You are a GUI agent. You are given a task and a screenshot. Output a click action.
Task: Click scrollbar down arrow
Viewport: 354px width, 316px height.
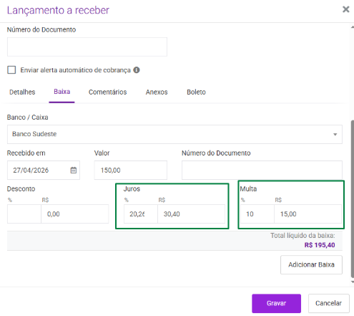click(x=352, y=282)
